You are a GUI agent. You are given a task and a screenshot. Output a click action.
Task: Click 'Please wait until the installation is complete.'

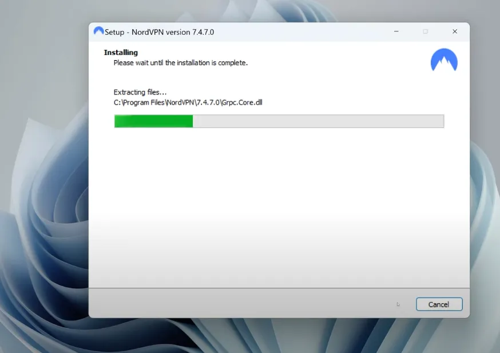point(180,63)
